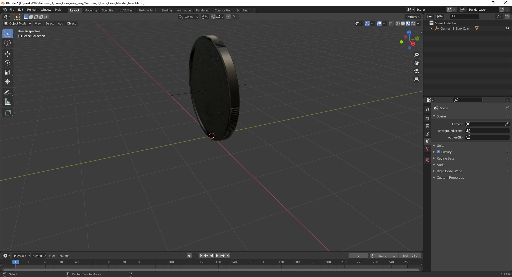Click the Background Scene field
Image resolution: width=512 pixels, height=277 pixels.
tap(487, 131)
